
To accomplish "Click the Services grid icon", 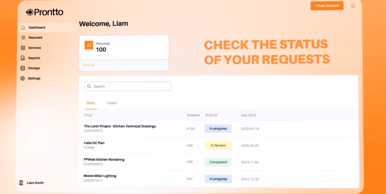I will pos(23,48).
